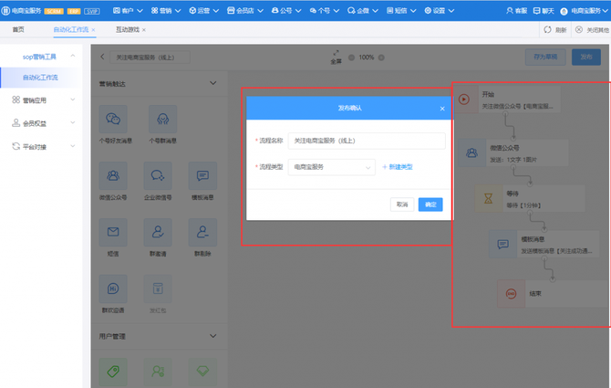Collapse the sop营销工具 sidebar group
The image size is (611, 388).
pyautogui.click(x=73, y=57)
